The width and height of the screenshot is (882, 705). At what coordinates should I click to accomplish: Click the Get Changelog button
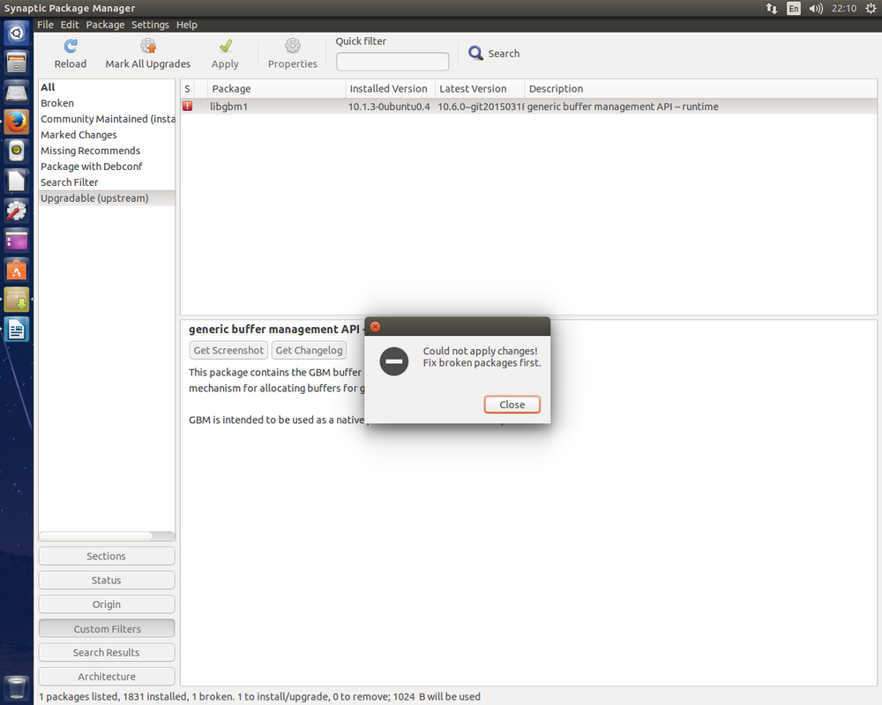pyautogui.click(x=309, y=350)
